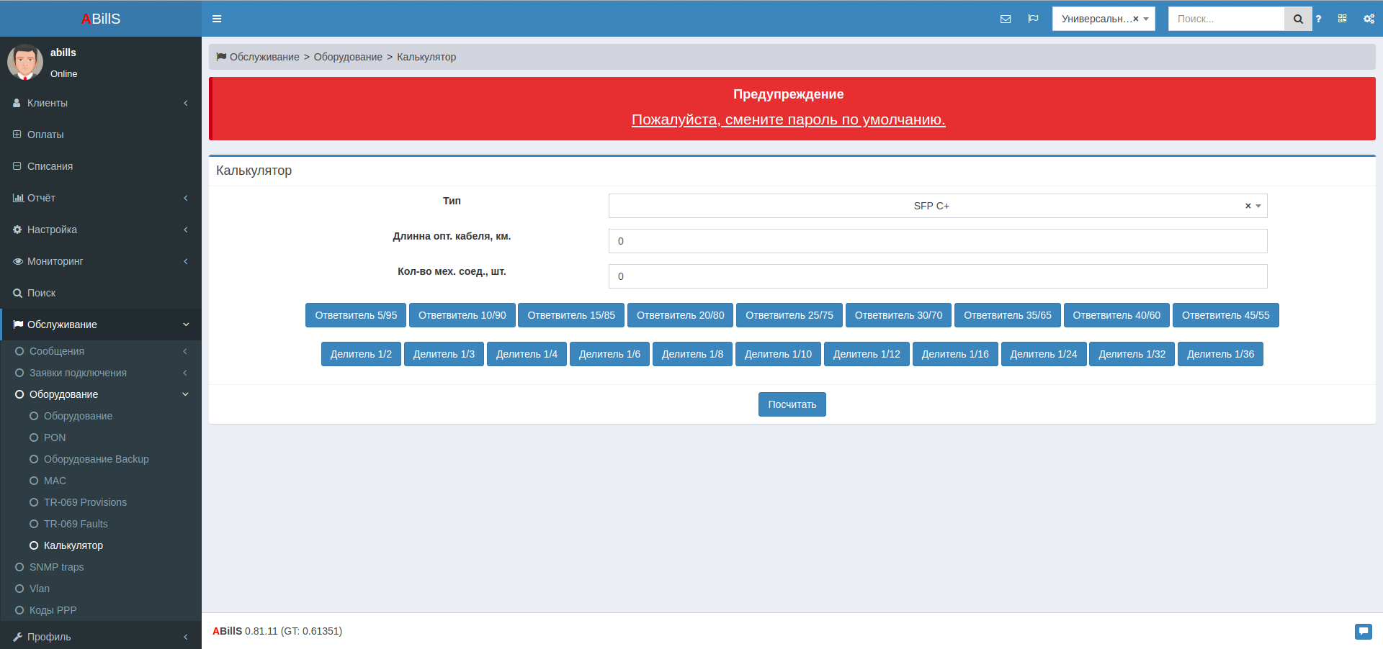Screen dimensions: 1383x649
Task: Click the QR code icon in header
Action: (x=1342, y=19)
